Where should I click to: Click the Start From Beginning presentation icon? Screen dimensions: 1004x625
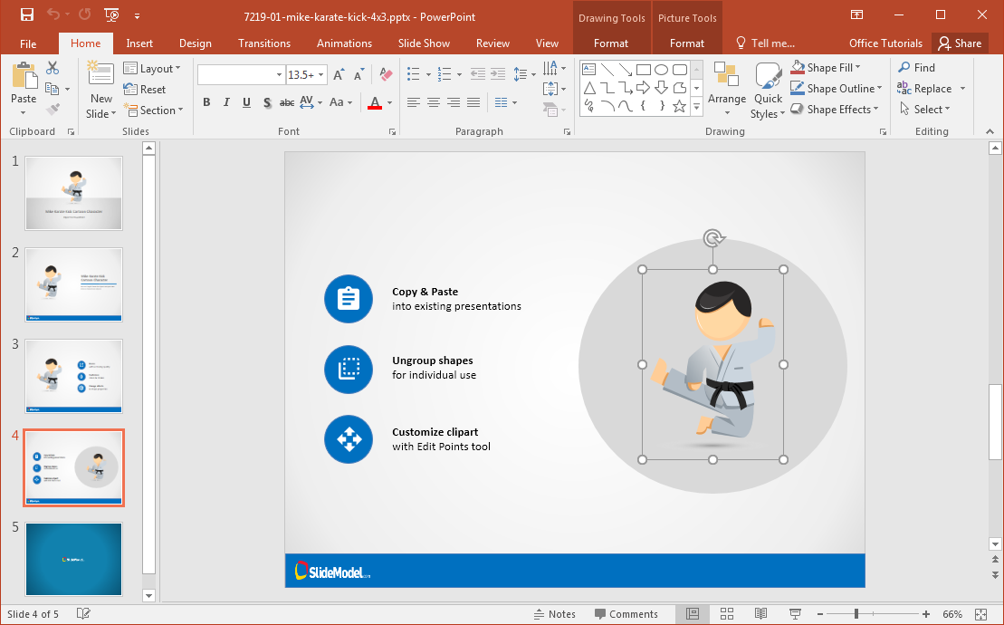pyautogui.click(x=111, y=14)
